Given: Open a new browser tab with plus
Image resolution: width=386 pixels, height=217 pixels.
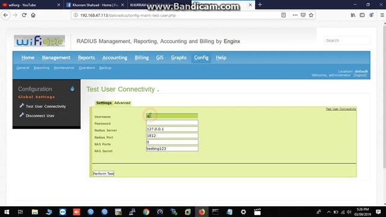Looking at the screenshot, I should (x=260, y=5).
